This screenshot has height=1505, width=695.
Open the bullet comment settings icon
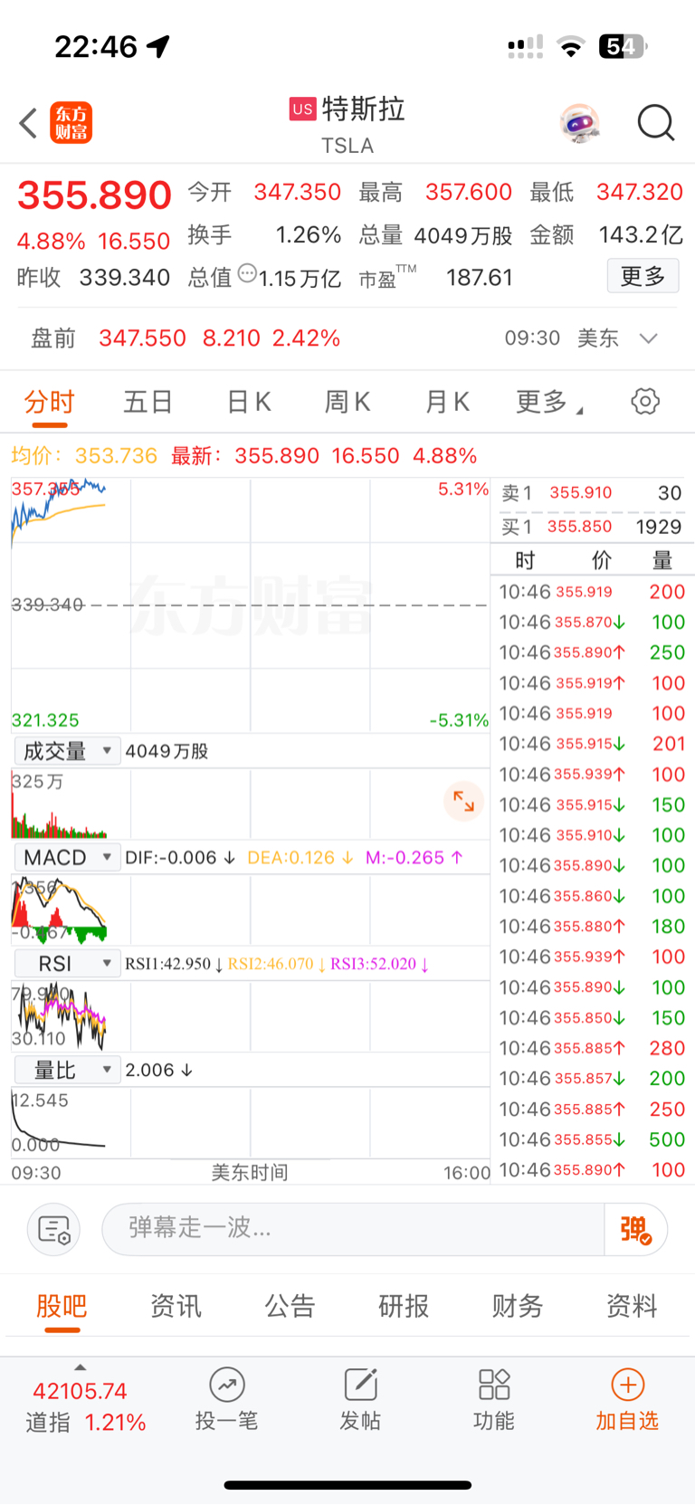click(x=54, y=1229)
